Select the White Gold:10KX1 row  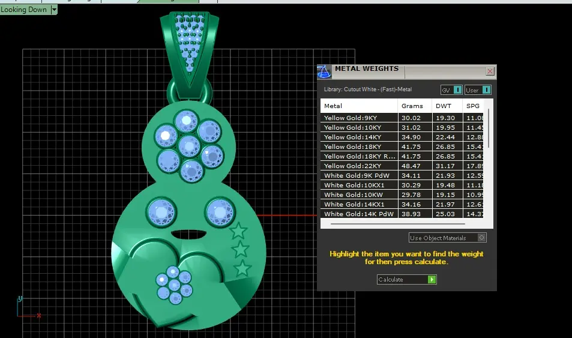402,185
